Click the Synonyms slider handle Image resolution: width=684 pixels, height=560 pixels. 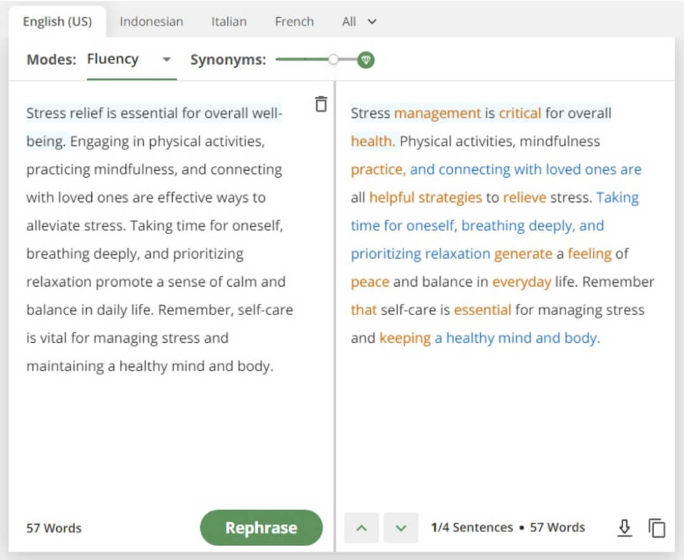click(x=333, y=60)
